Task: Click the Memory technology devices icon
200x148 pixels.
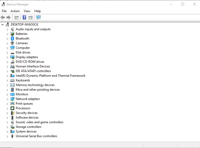Action: tap(12, 85)
